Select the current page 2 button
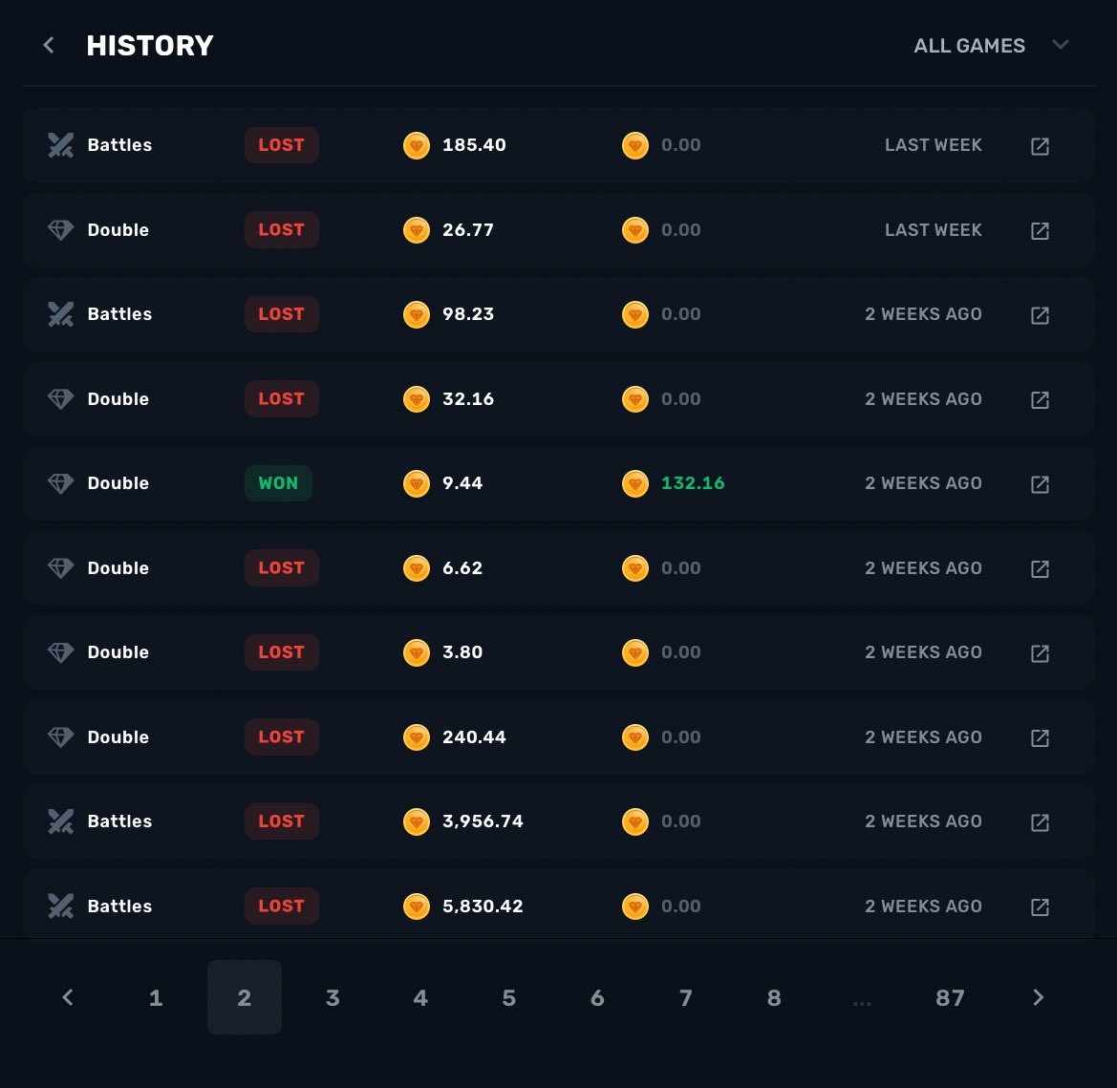 pyautogui.click(x=245, y=997)
